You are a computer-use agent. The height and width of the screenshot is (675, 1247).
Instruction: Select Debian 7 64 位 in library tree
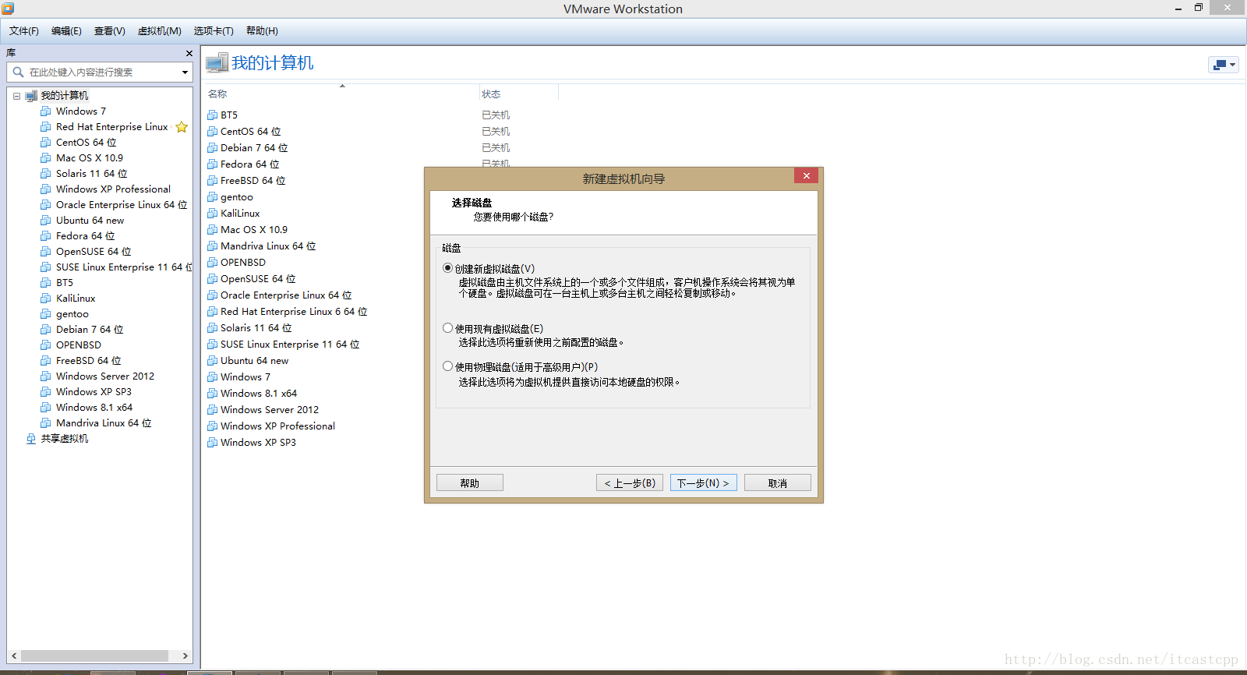tap(90, 330)
